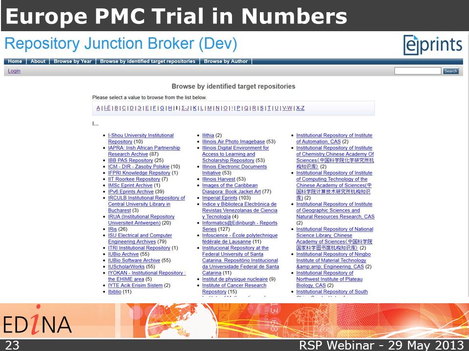Jump to letter N in the index

[x=217, y=108]
